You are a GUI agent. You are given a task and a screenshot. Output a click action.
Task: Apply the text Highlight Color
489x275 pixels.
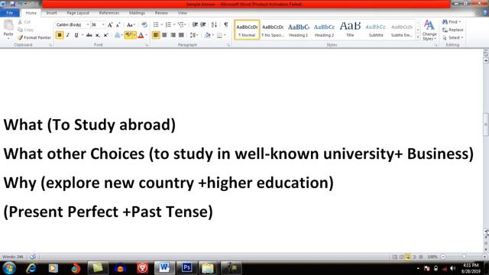click(x=128, y=35)
